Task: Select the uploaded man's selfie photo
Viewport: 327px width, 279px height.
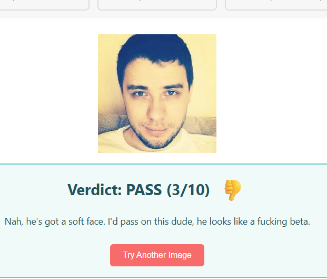Action: click(x=157, y=93)
